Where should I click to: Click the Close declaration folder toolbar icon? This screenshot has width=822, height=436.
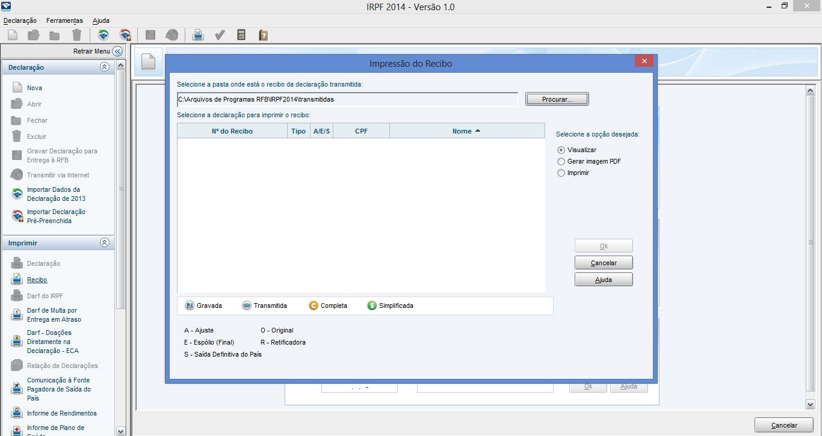55,35
